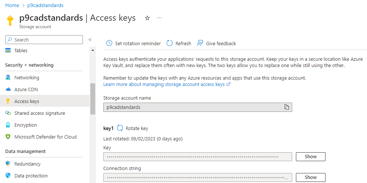Click Set rotation reminder

point(134,43)
